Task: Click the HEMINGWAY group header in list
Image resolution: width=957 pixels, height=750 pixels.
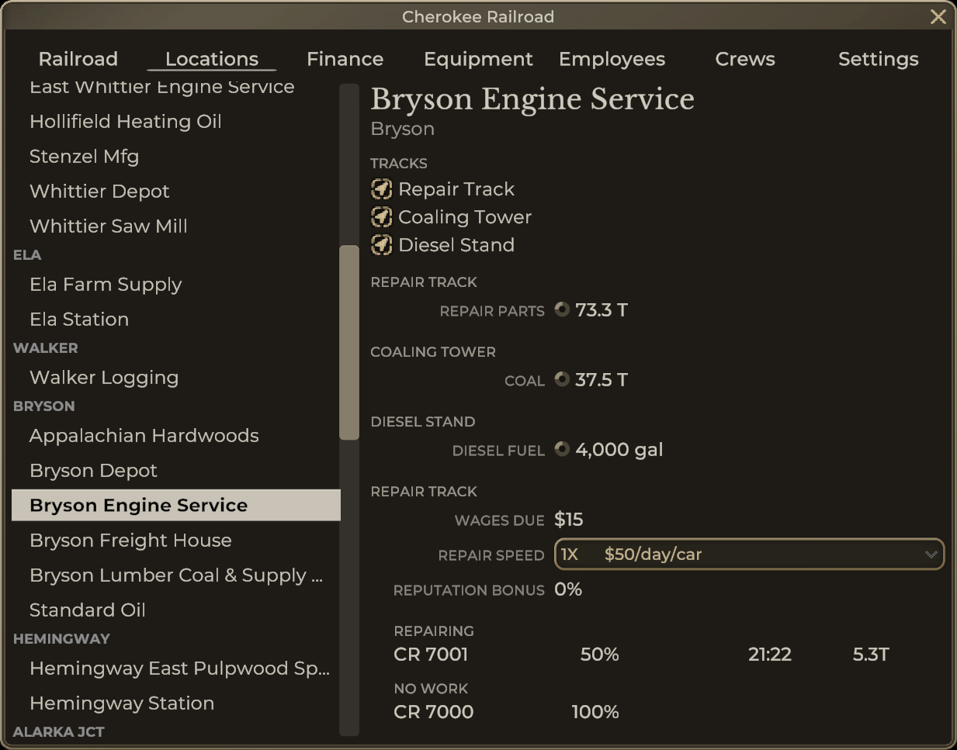Action: pyautogui.click(x=61, y=638)
